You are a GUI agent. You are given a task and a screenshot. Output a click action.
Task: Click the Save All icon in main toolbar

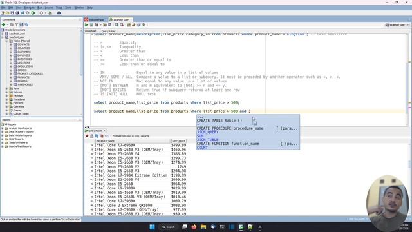tap(17, 13)
